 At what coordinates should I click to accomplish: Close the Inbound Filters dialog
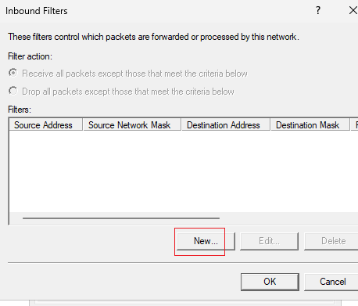(353, 11)
